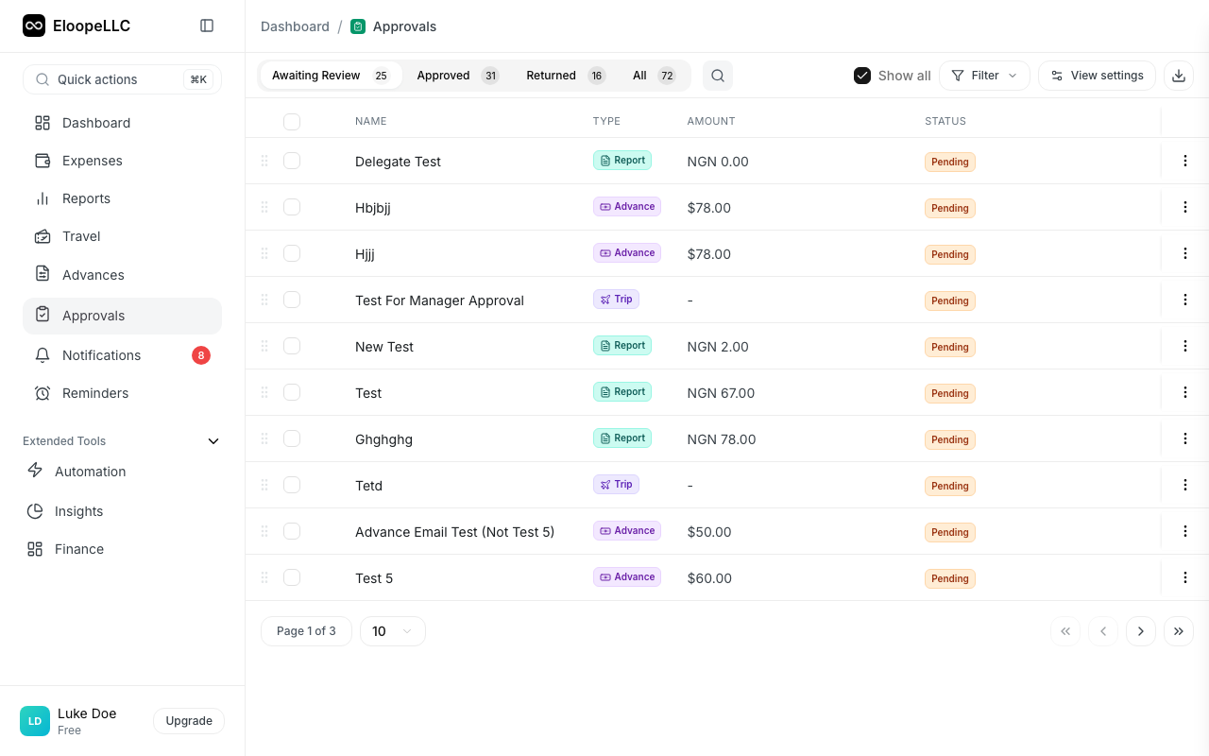Click the download/export icon at top right
1209x756 pixels.
pos(1178,75)
